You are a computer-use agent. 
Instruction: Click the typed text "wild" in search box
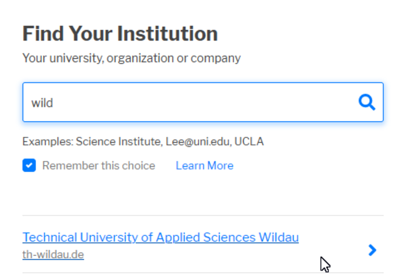42,103
